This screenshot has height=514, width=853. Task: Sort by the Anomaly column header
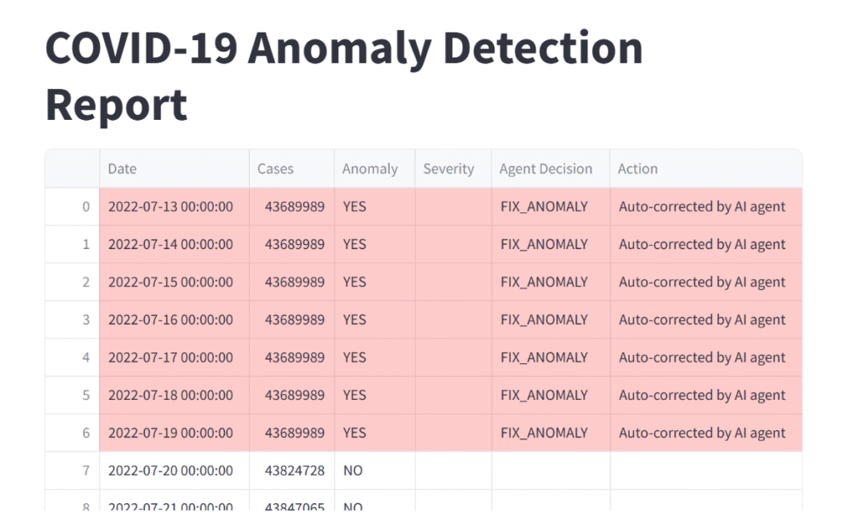click(374, 169)
